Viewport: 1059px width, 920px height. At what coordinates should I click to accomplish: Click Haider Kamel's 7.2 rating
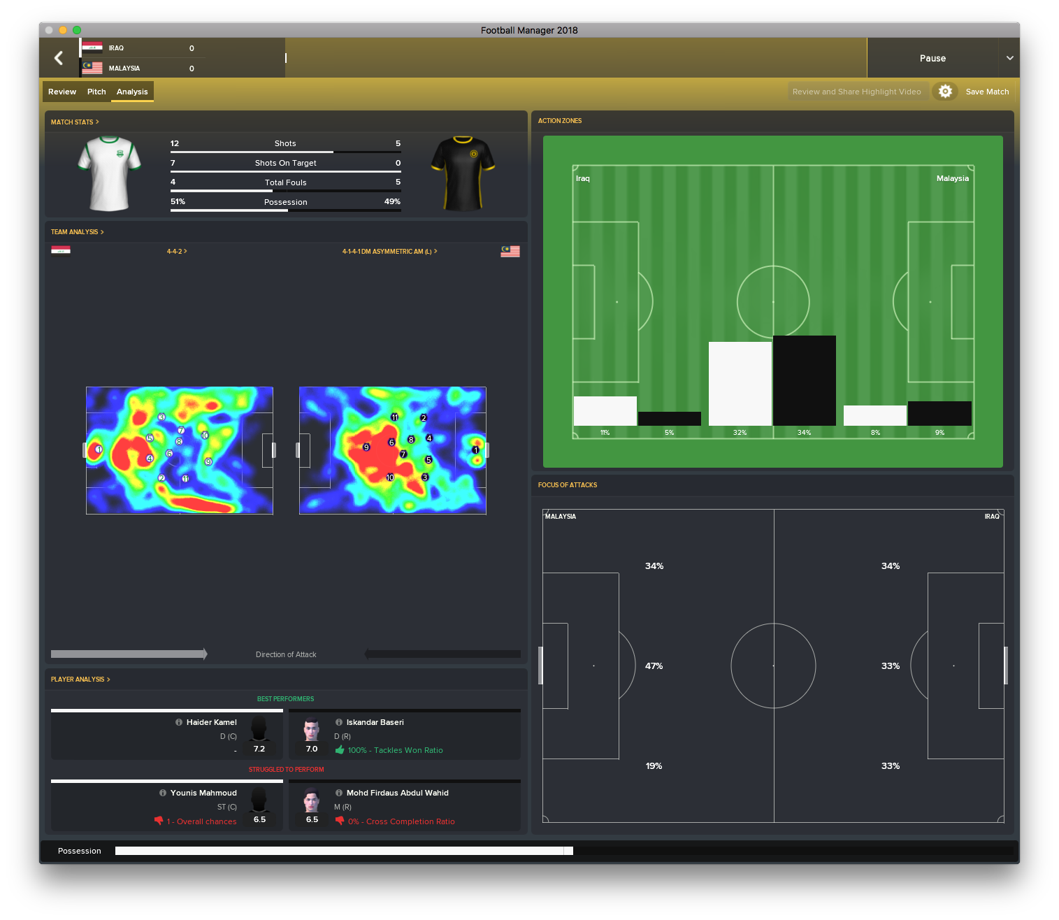point(259,749)
